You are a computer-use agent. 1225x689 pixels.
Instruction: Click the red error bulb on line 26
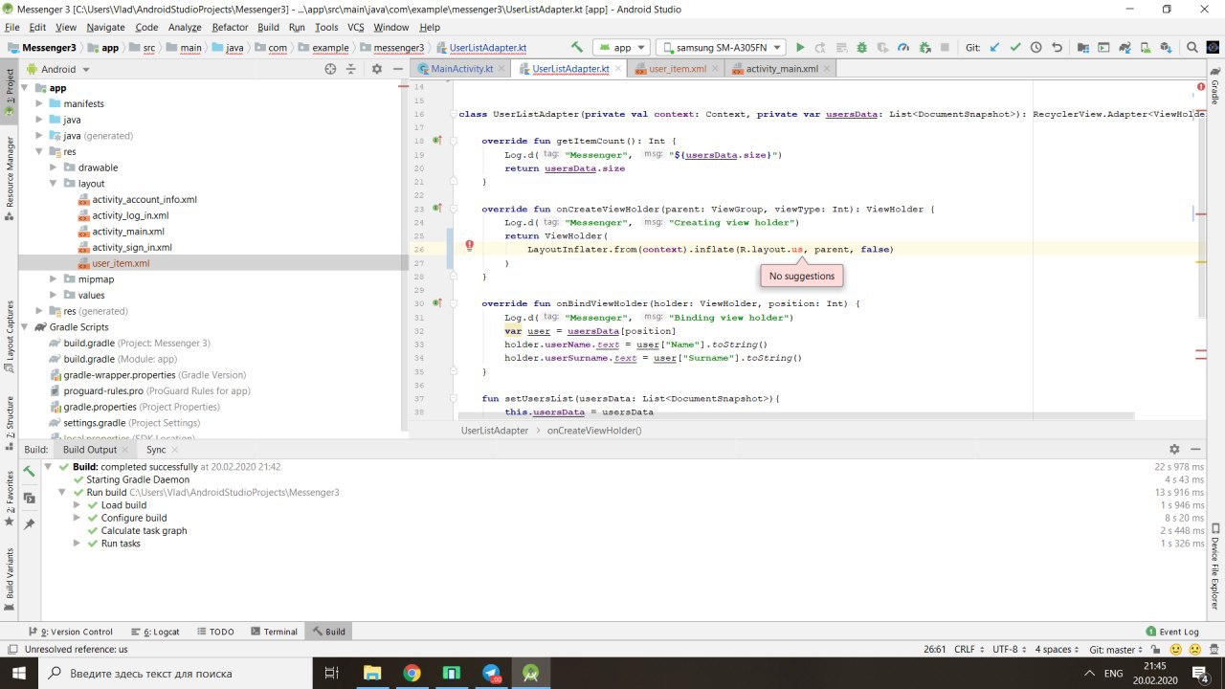tap(470, 246)
